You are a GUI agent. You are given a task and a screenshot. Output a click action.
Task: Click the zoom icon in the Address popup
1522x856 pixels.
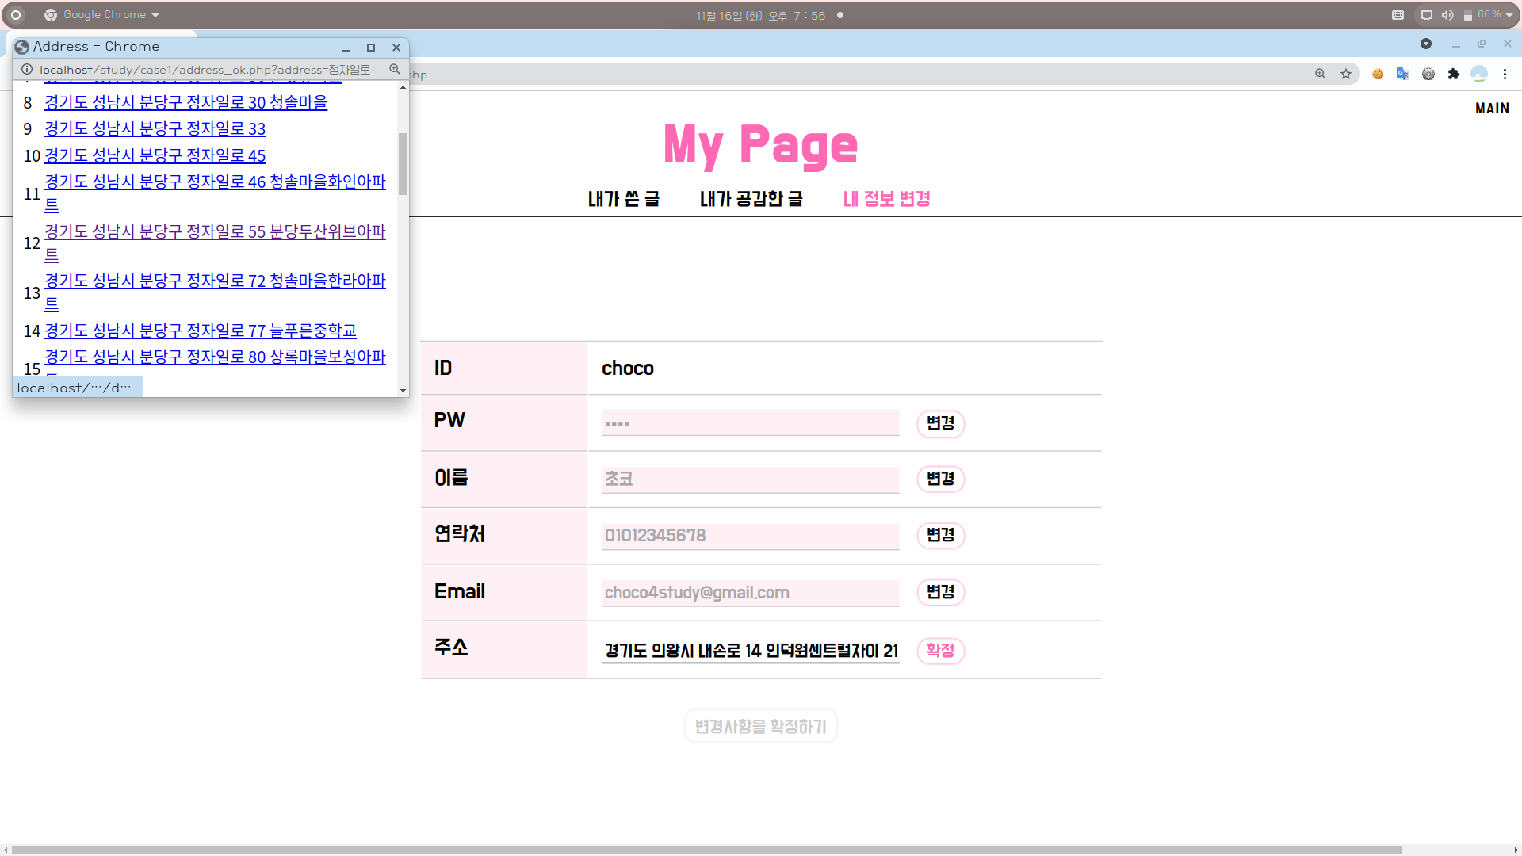click(394, 69)
